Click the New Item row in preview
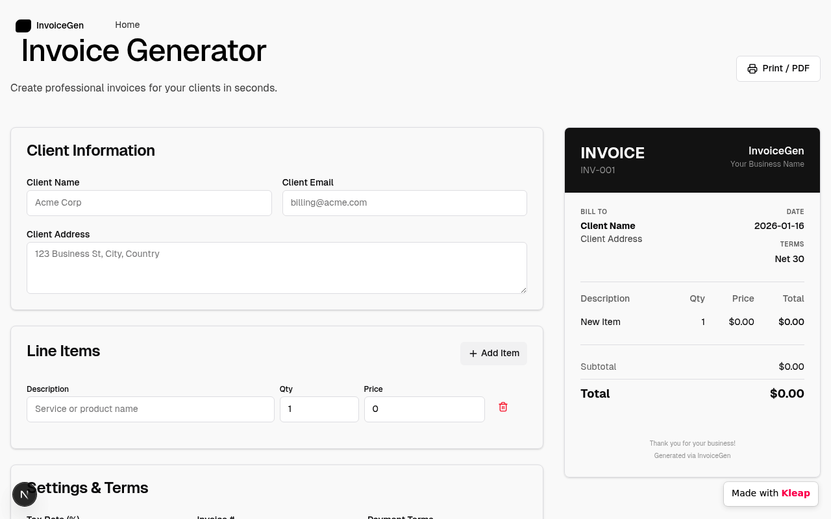 point(601,322)
